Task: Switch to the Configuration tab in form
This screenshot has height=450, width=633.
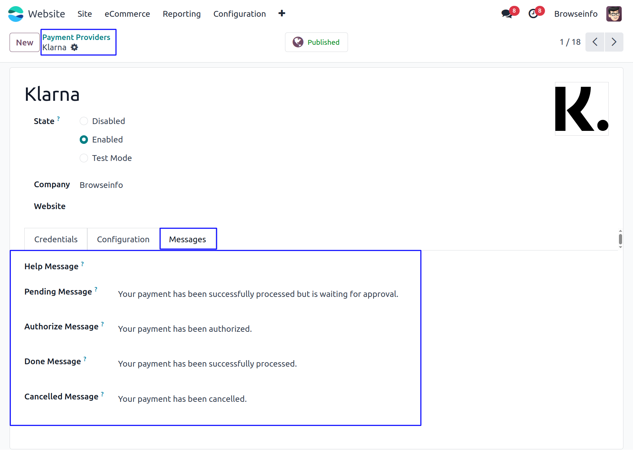Action: point(123,239)
